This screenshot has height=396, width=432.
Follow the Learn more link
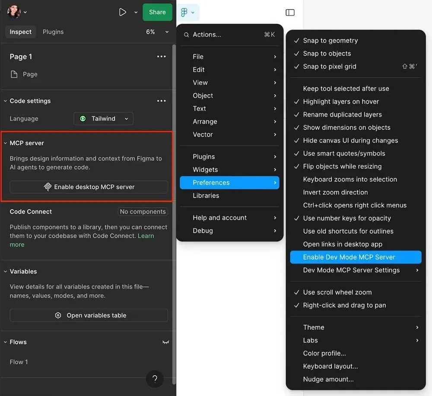point(146,236)
